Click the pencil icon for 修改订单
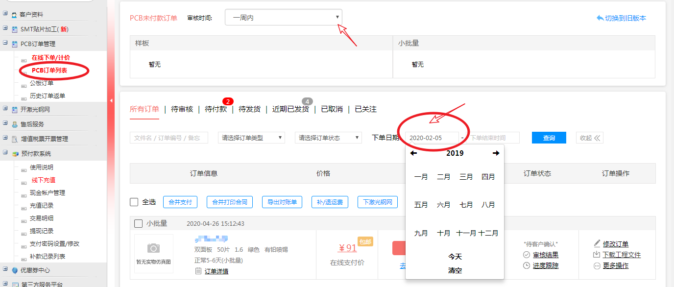Image resolution: width=674 pixels, height=287 pixels. (x=597, y=243)
